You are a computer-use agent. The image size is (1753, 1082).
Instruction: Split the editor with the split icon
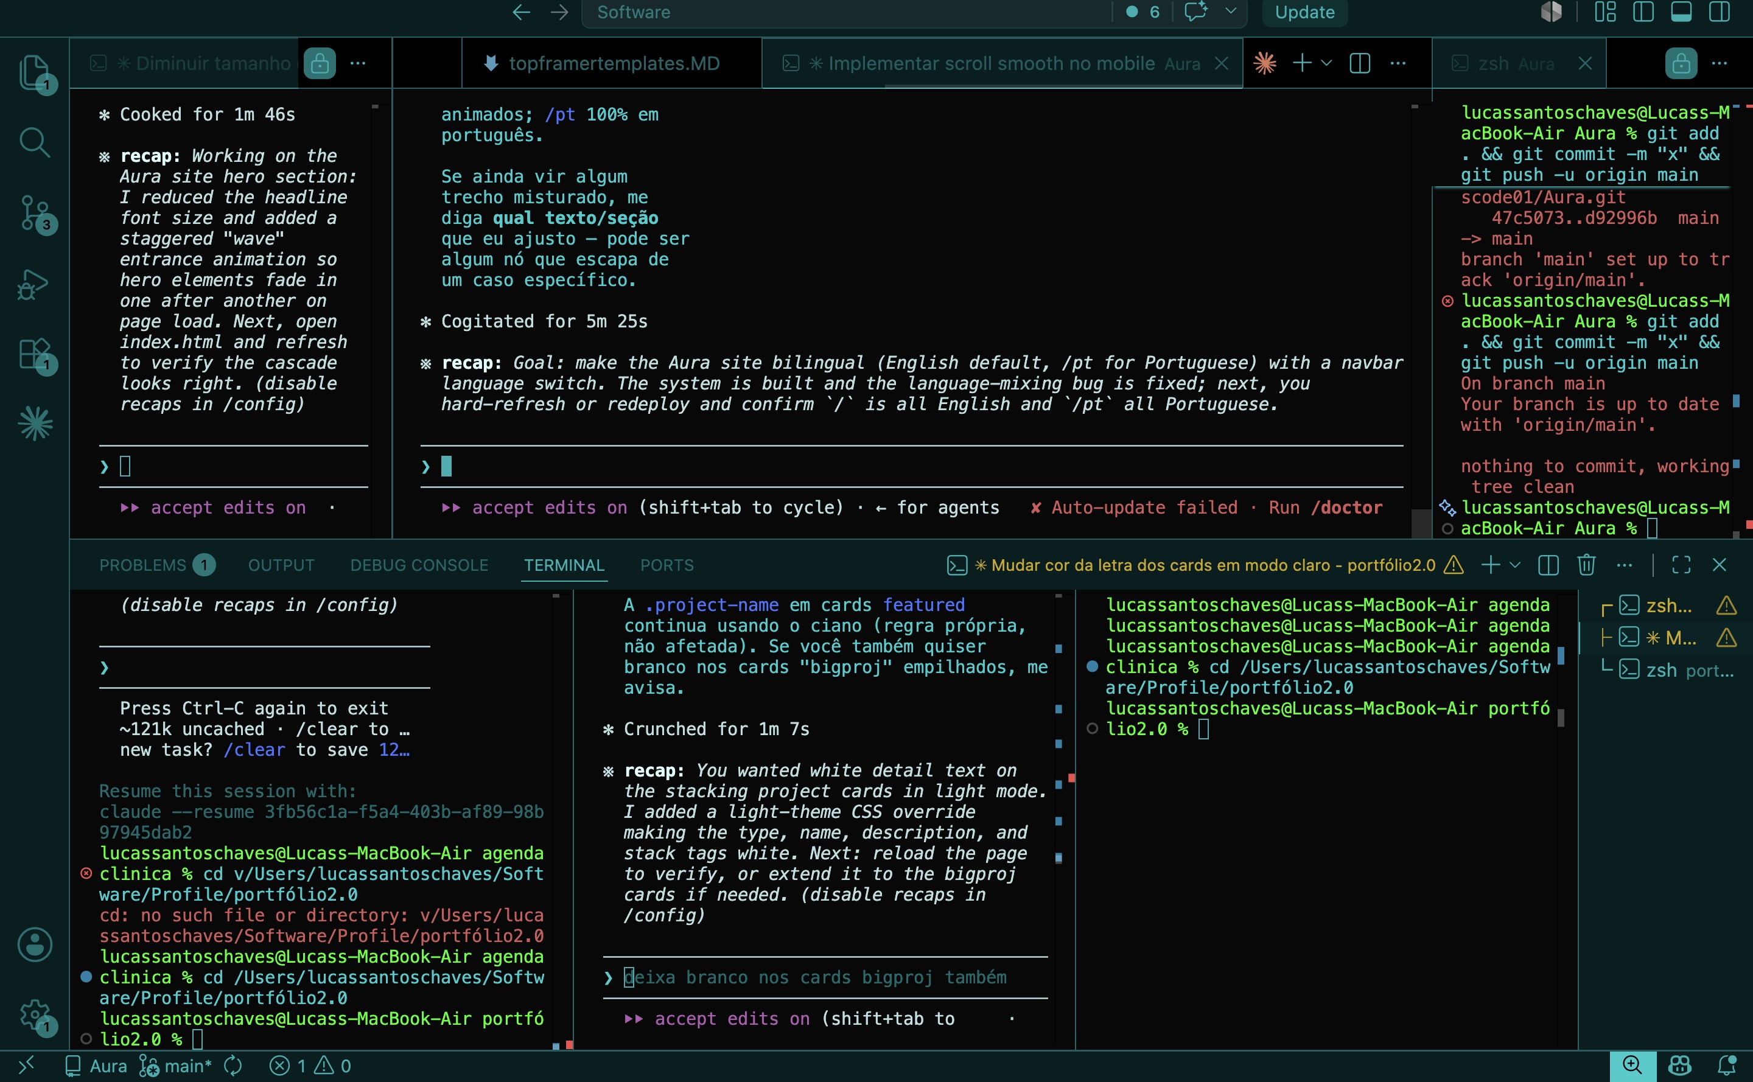pyautogui.click(x=1360, y=64)
